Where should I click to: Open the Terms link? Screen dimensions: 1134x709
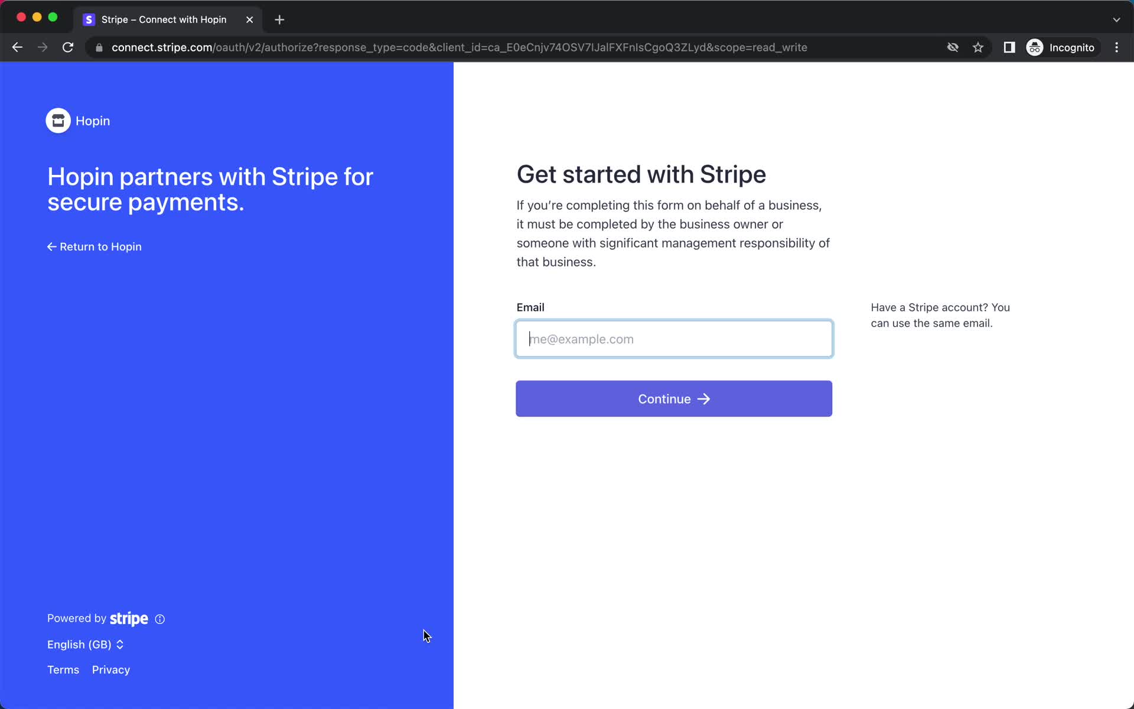[63, 669]
